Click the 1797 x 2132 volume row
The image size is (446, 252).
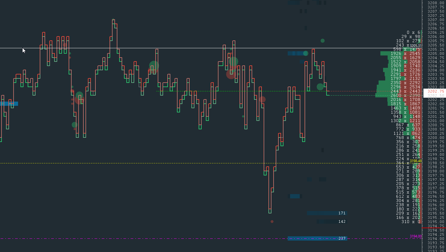pyautogui.click(x=406, y=78)
